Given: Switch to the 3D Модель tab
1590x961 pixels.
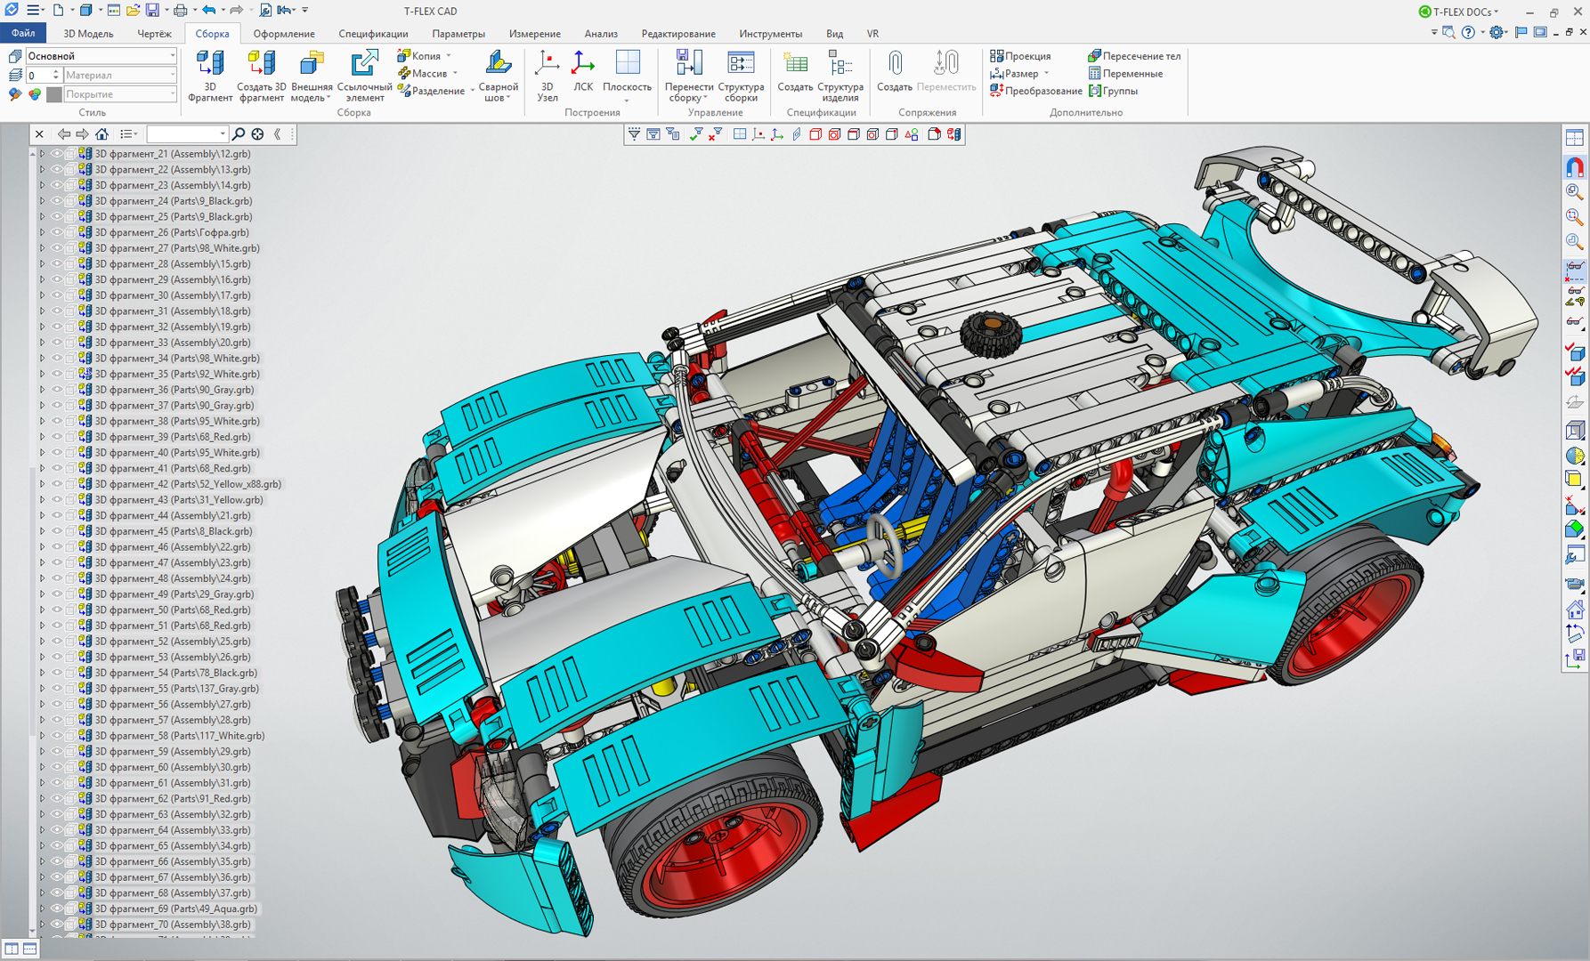Looking at the screenshot, I should (x=88, y=34).
